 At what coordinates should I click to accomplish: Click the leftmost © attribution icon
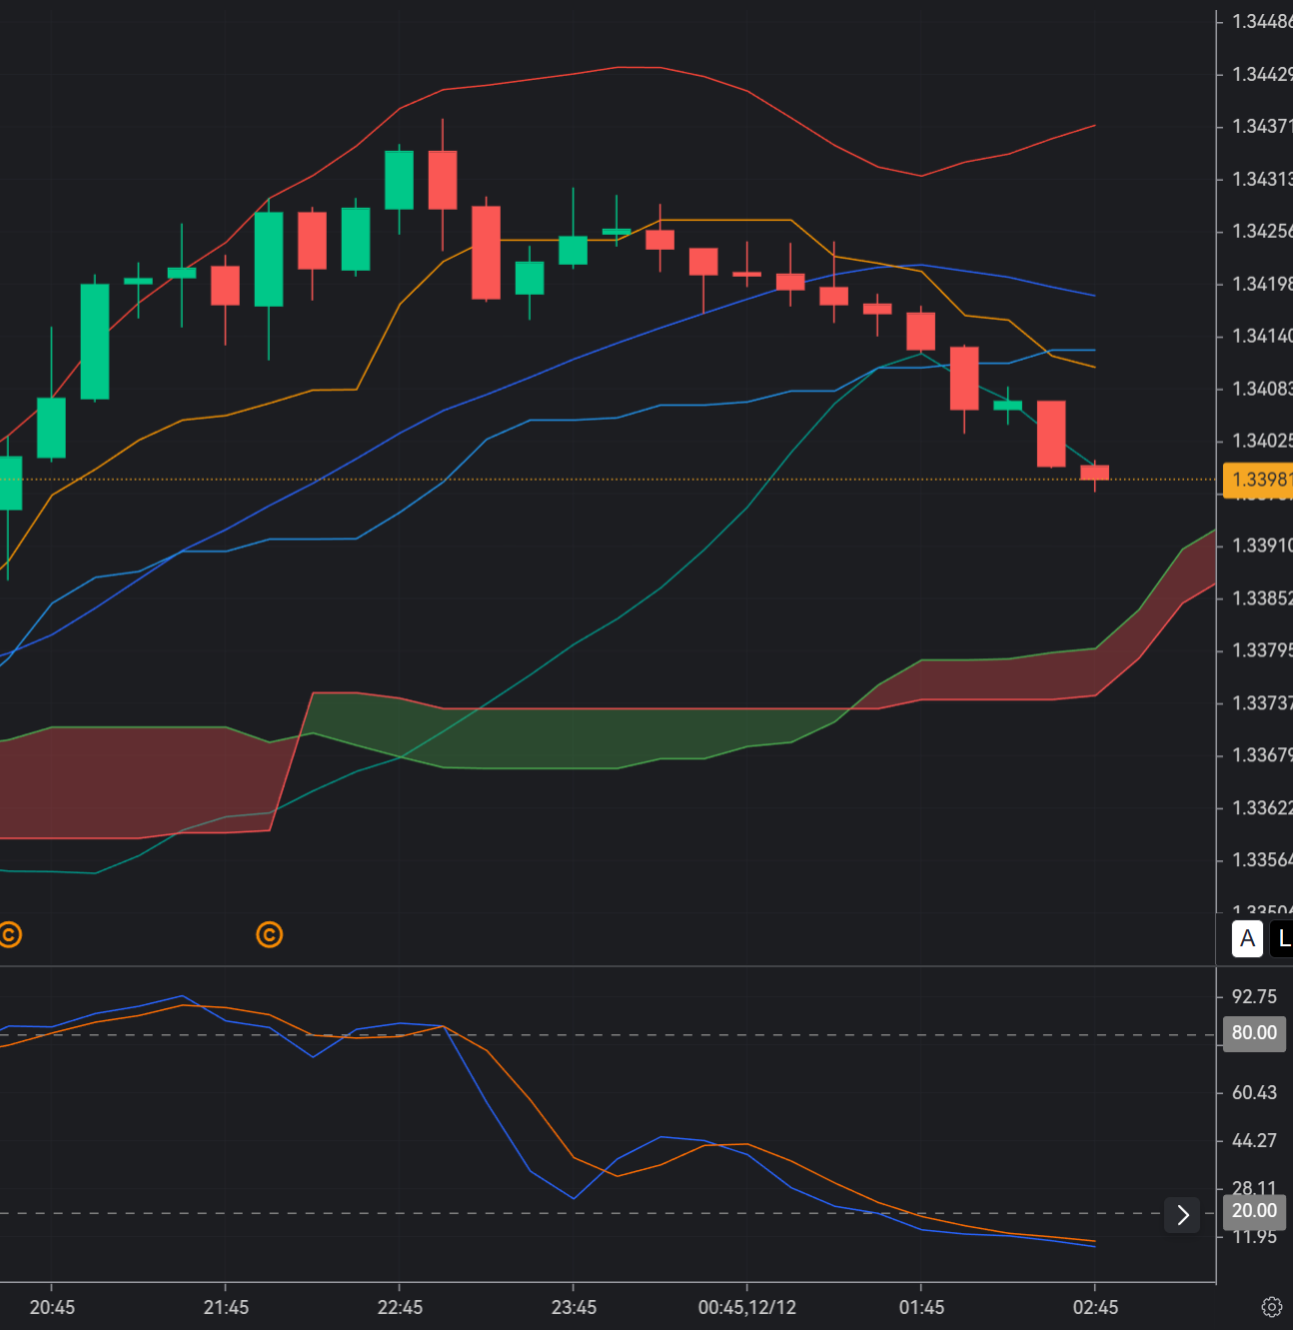pos(10,936)
